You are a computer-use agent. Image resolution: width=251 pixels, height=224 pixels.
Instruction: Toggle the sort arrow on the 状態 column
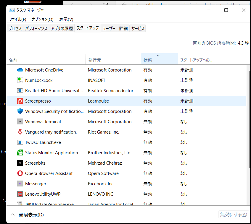[158, 56]
